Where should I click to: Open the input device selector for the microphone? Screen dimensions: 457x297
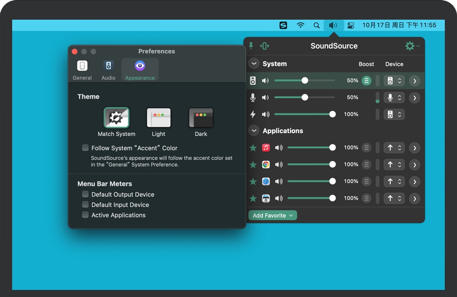(394, 97)
